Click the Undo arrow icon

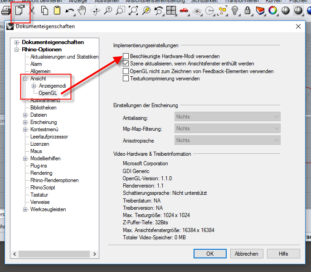[70, 11]
